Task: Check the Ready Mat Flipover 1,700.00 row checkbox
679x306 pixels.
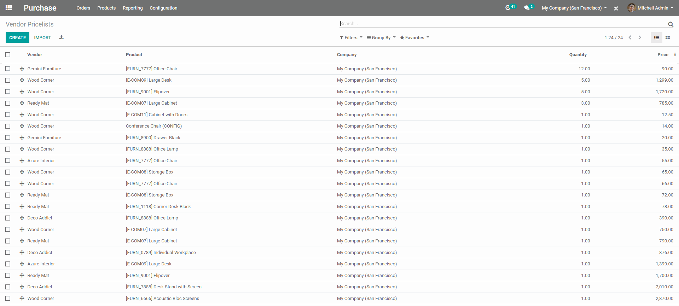Action: click(8, 275)
